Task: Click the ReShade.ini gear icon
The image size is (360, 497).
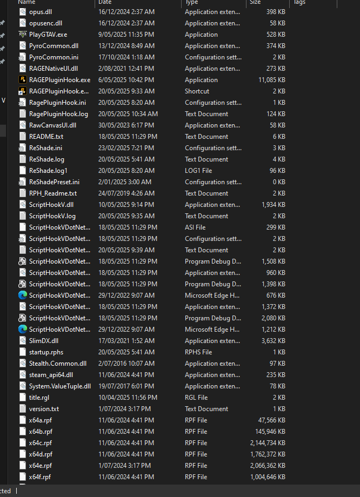Action: 23,148
